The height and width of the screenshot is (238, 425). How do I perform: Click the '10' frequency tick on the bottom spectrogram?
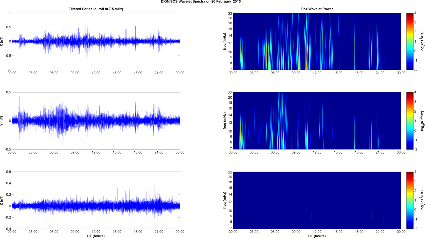(x=230, y=211)
